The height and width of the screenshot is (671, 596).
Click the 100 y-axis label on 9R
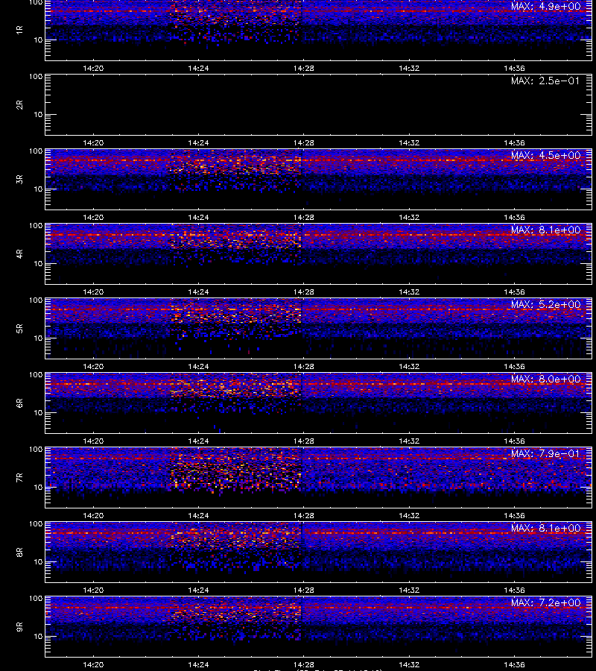[36, 598]
